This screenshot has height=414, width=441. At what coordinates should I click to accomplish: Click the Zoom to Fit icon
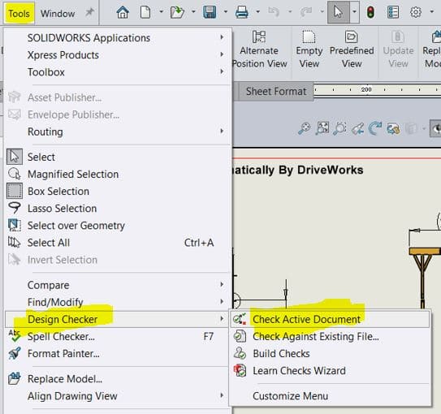(322, 128)
